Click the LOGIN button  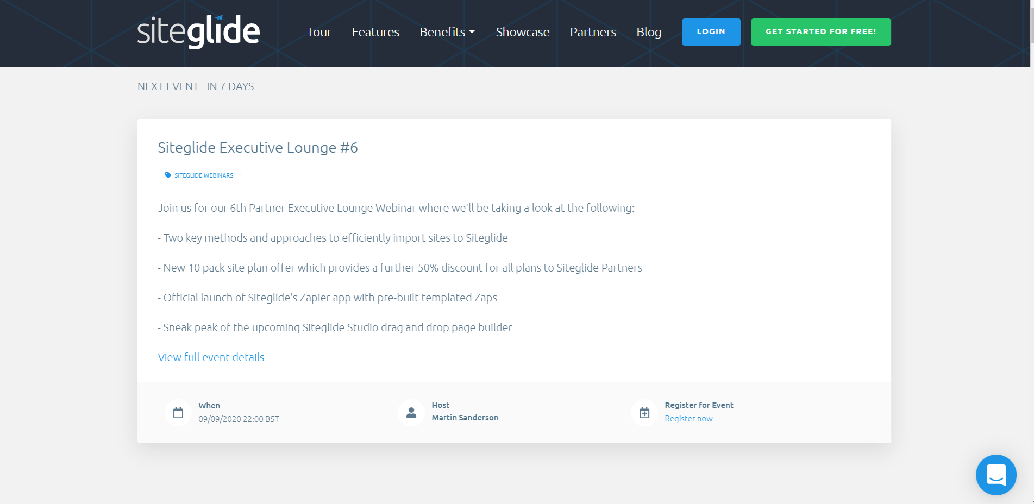click(711, 31)
